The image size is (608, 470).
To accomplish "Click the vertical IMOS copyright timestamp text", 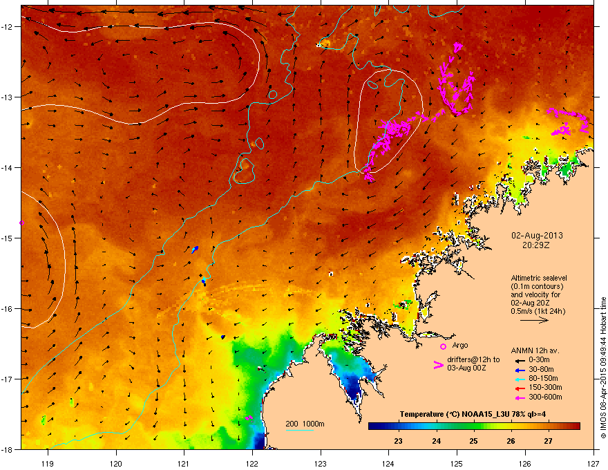I will click(603, 368).
